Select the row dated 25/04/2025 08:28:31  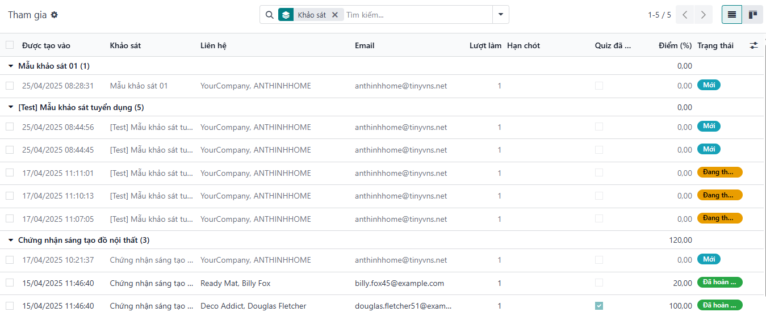pos(10,86)
